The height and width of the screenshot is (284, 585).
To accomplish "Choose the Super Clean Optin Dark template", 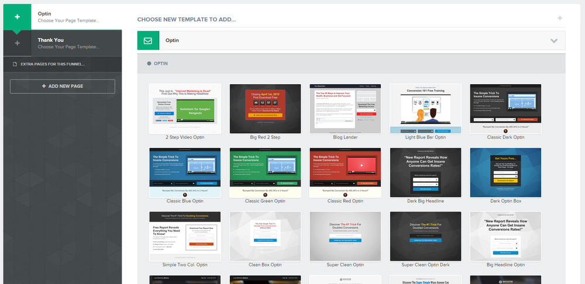I will [425, 237].
